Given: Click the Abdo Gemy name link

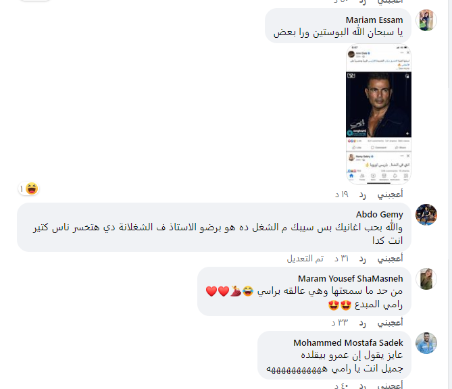Looking at the screenshot, I should 379,214.
